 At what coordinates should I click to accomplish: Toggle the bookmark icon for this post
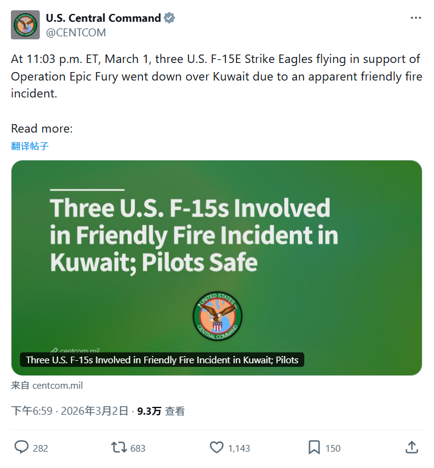coord(314,447)
